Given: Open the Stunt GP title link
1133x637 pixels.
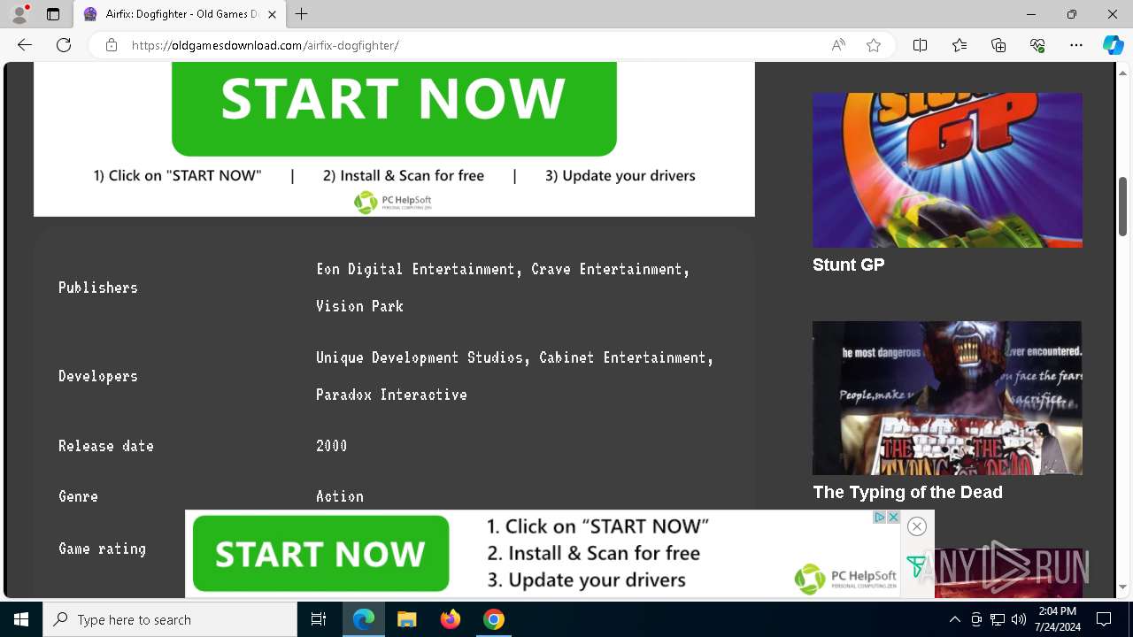Looking at the screenshot, I should click(x=848, y=265).
